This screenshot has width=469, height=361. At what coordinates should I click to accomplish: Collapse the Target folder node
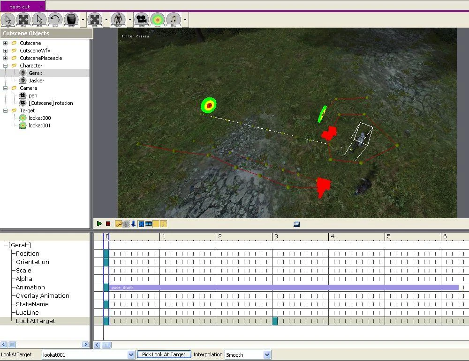[5, 111]
